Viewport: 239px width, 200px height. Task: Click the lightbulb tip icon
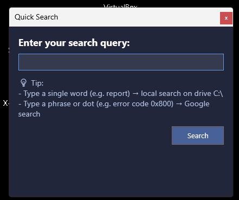[23, 83]
